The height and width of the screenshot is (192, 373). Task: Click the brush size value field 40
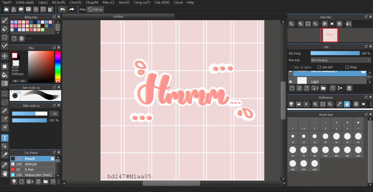(x=54, y=113)
